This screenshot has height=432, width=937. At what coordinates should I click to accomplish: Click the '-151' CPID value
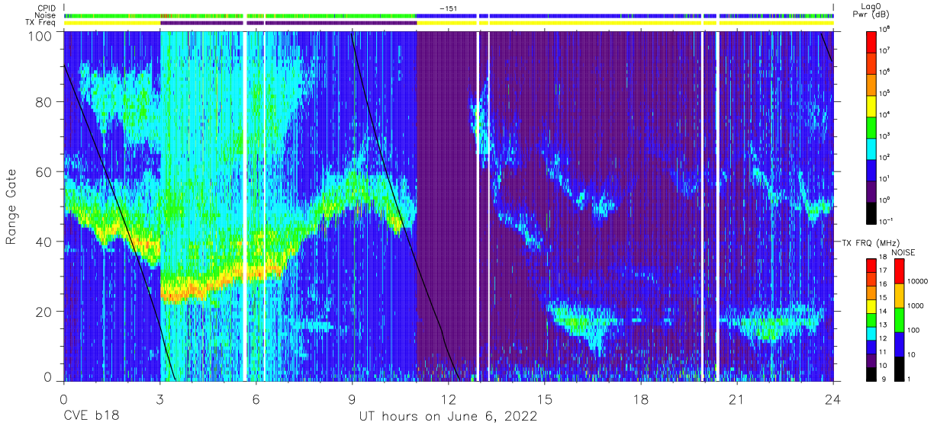(x=448, y=8)
